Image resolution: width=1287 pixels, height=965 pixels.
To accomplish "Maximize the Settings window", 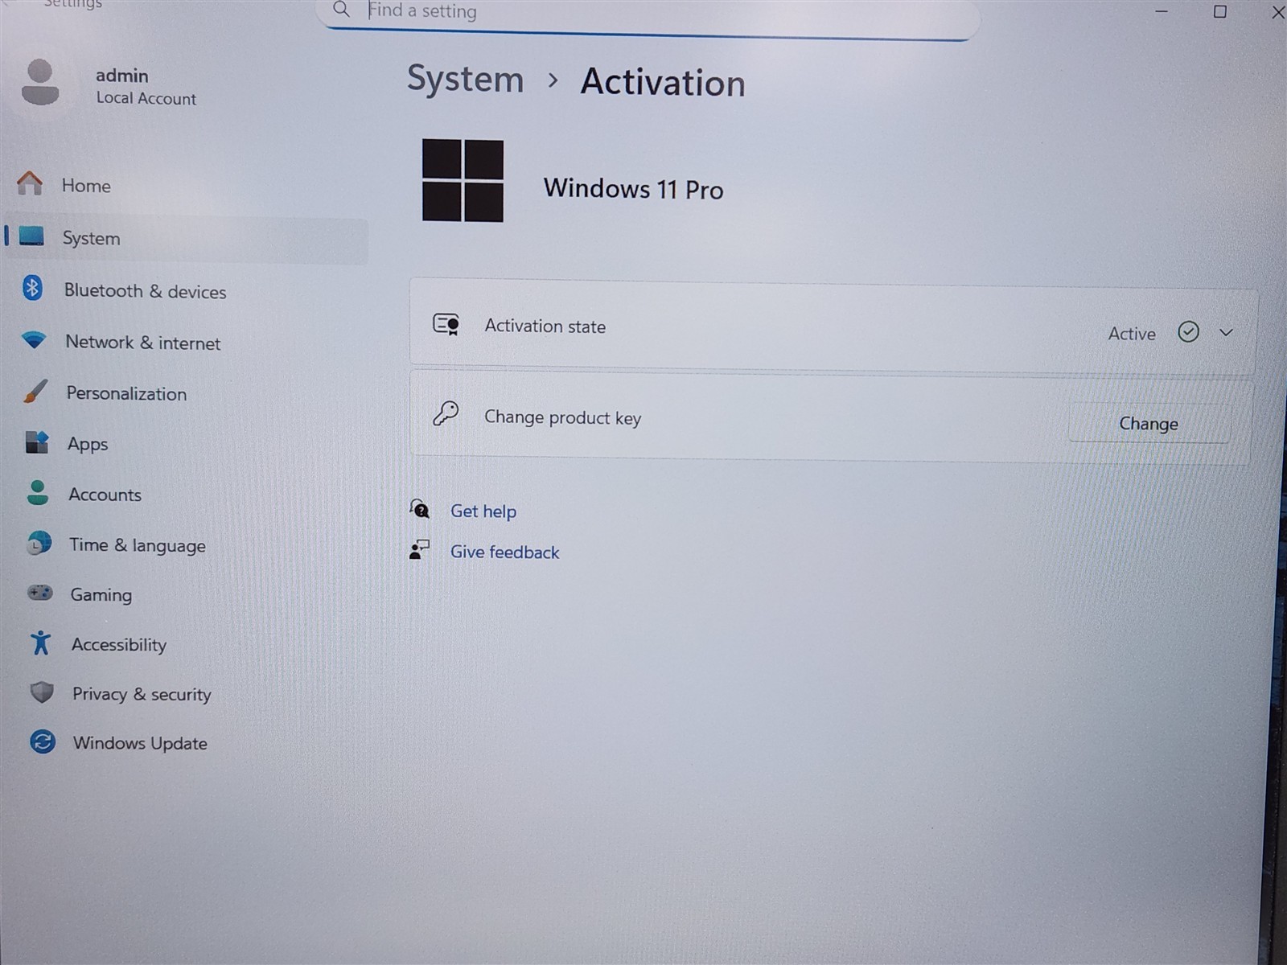I will (1220, 11).
